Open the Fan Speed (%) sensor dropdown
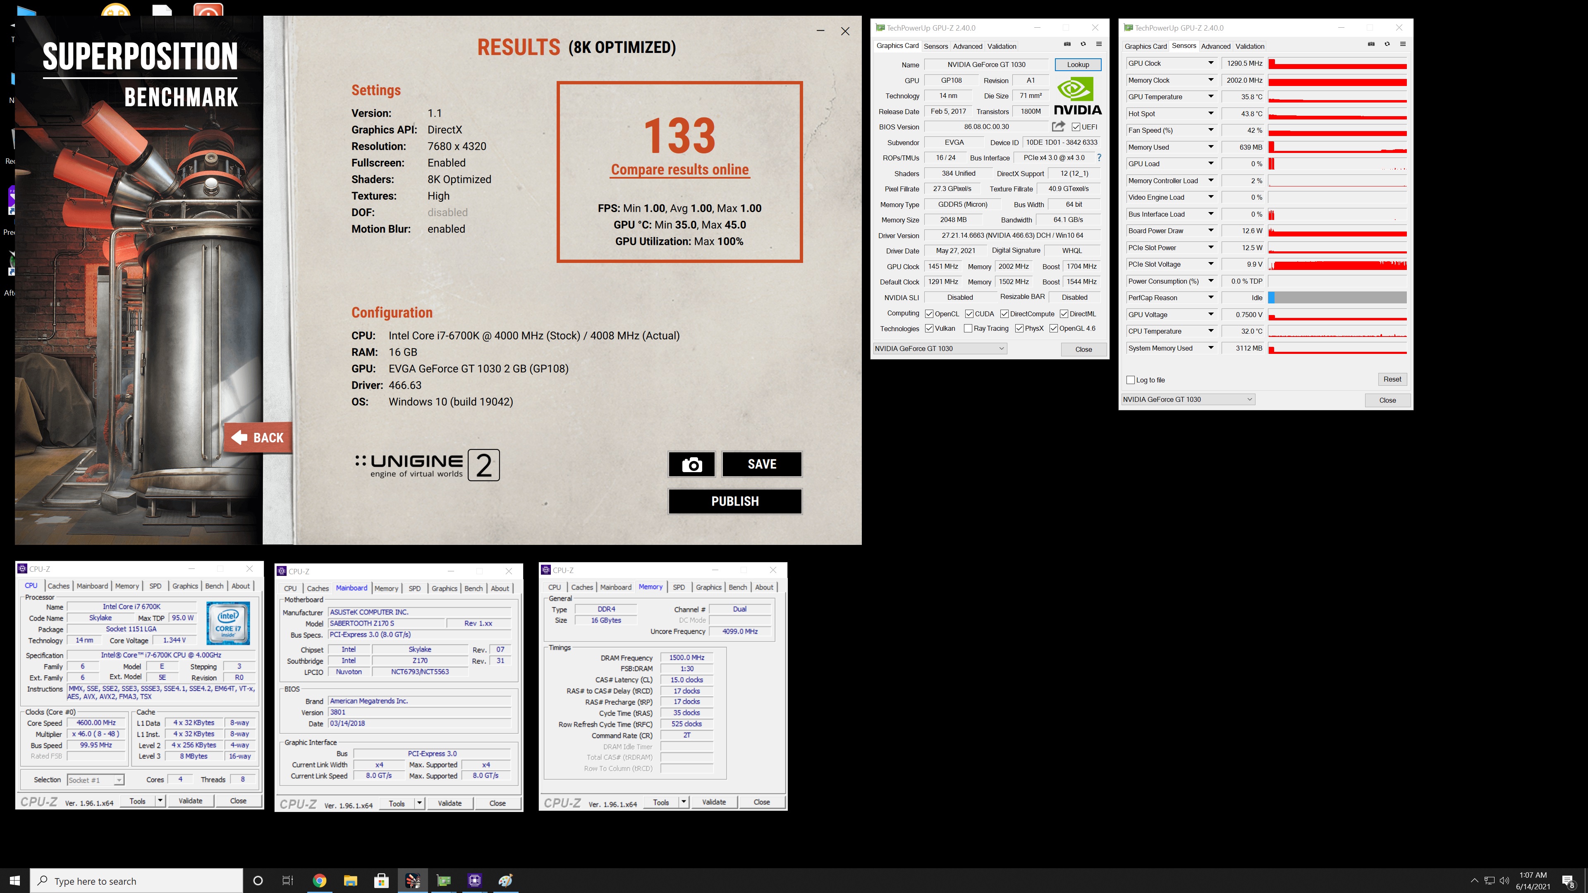 point(1211,130)
